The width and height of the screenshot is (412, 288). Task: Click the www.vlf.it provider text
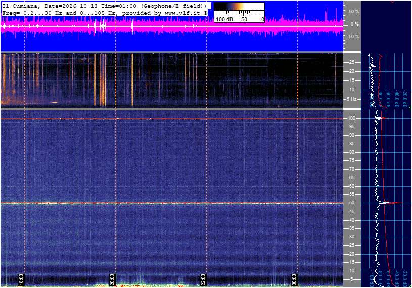tap(182, 13)
